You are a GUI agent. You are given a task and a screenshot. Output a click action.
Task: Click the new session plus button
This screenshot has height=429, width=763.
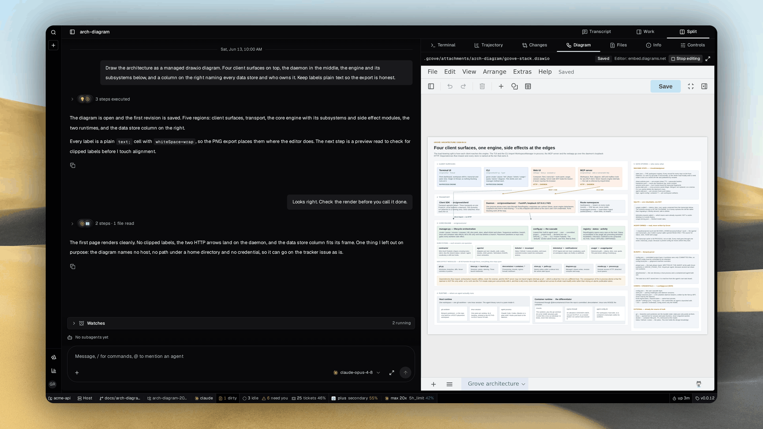53,45
